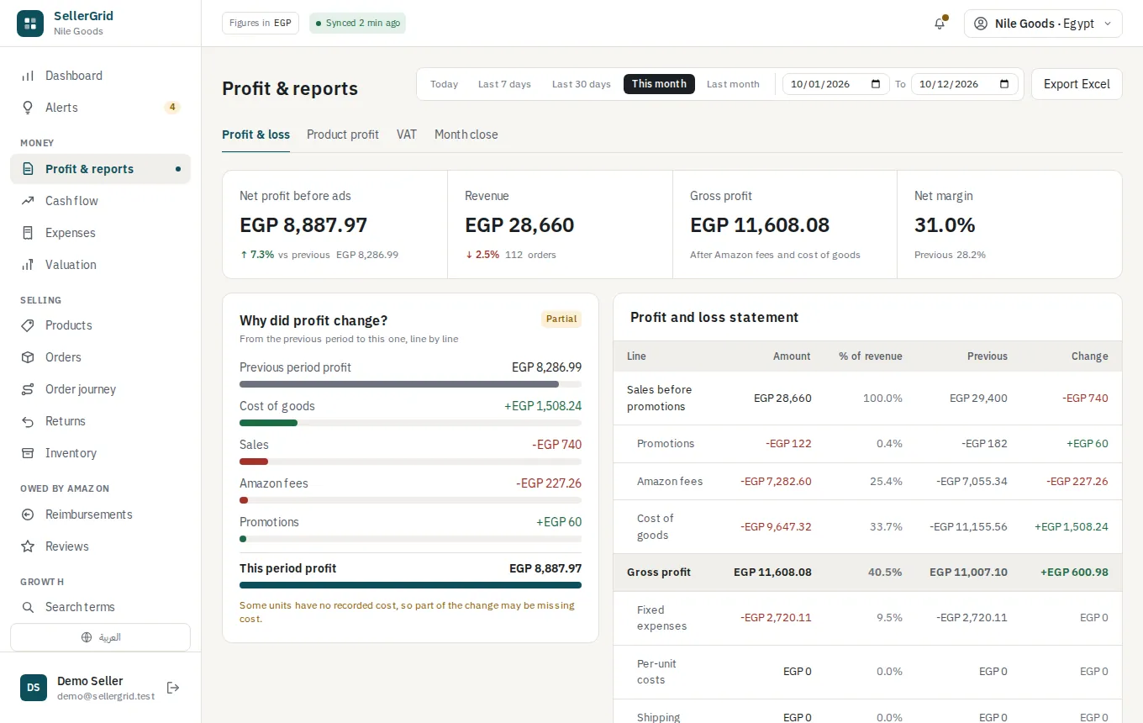Viewport: 1143px width, 723px height.
Task: Switch to the Profit & loss tab
Action: point(255,135)
